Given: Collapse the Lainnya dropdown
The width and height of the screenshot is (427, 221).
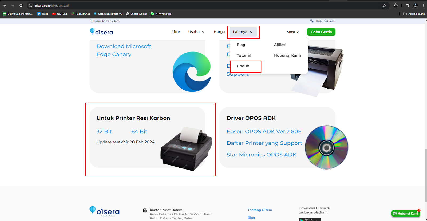Looking at the screenshot, I should point(243,32).
